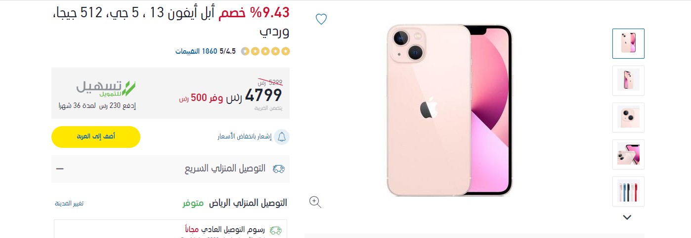Screen dimensions: 691x238
Task: Select the fourth thumbnail showing the angled phone
Action: (x=628, y=154)
